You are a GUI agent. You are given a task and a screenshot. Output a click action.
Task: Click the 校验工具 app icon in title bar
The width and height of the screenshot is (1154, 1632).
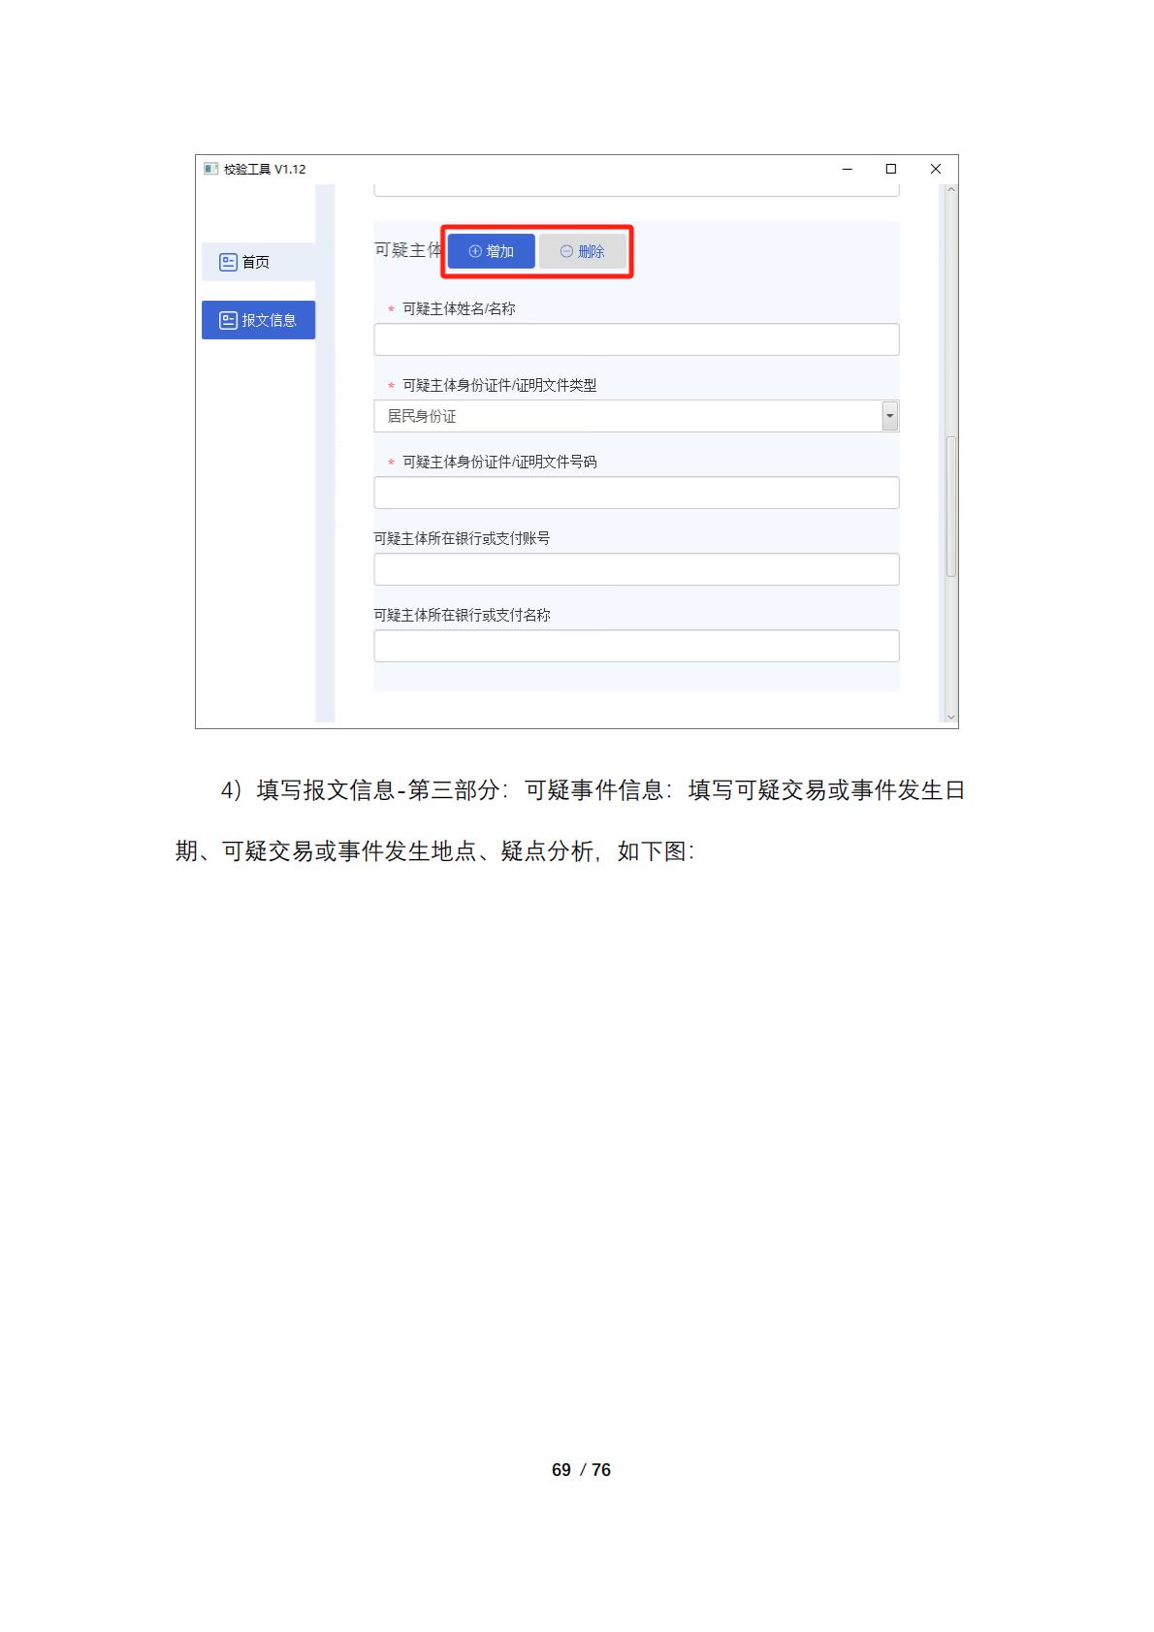point(210,169)
